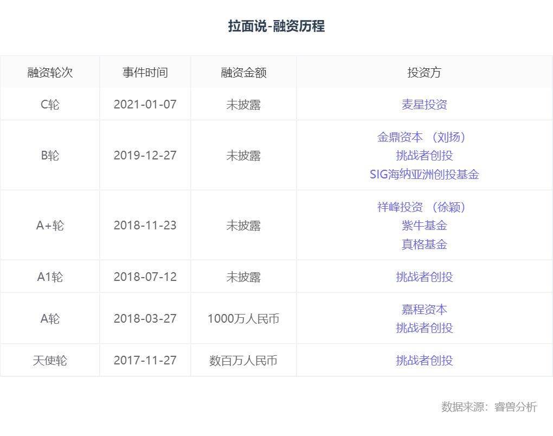553x436 pixels.
Task: Open 挑战者创投 in the 天使轮 row
Action: [x=424, y=361]
